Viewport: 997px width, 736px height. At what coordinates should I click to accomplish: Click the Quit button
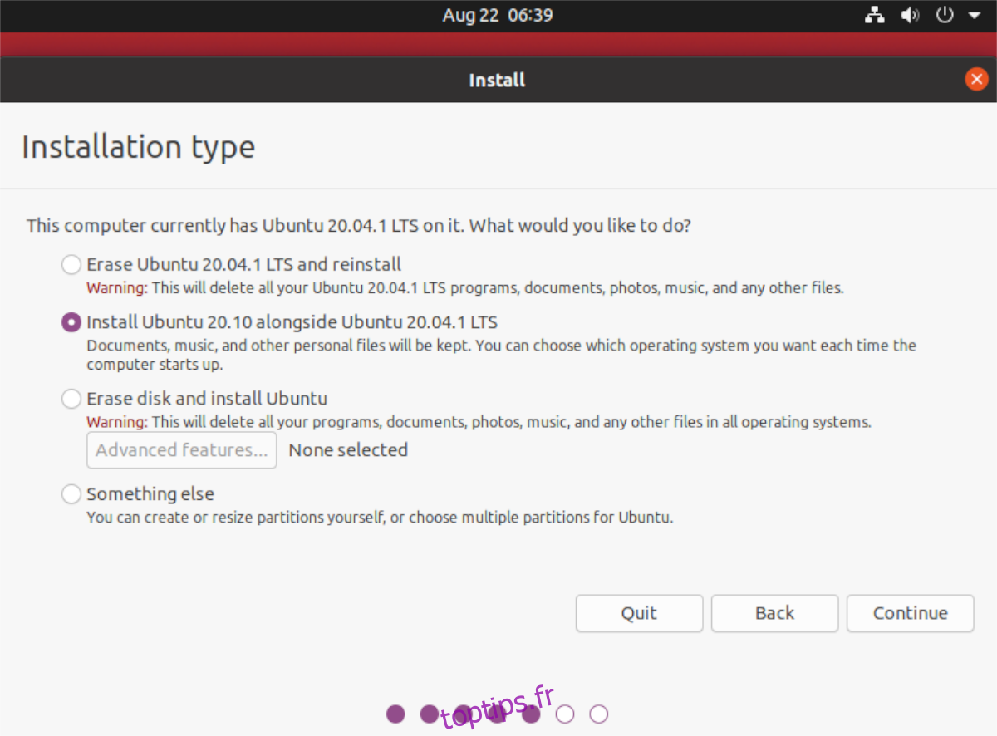639,613
